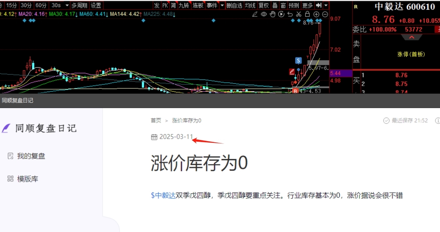Toggle the chart lock icon

pos(308,14)
